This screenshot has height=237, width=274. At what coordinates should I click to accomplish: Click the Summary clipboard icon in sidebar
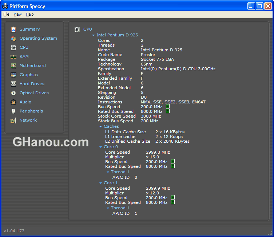coord(13,29)
